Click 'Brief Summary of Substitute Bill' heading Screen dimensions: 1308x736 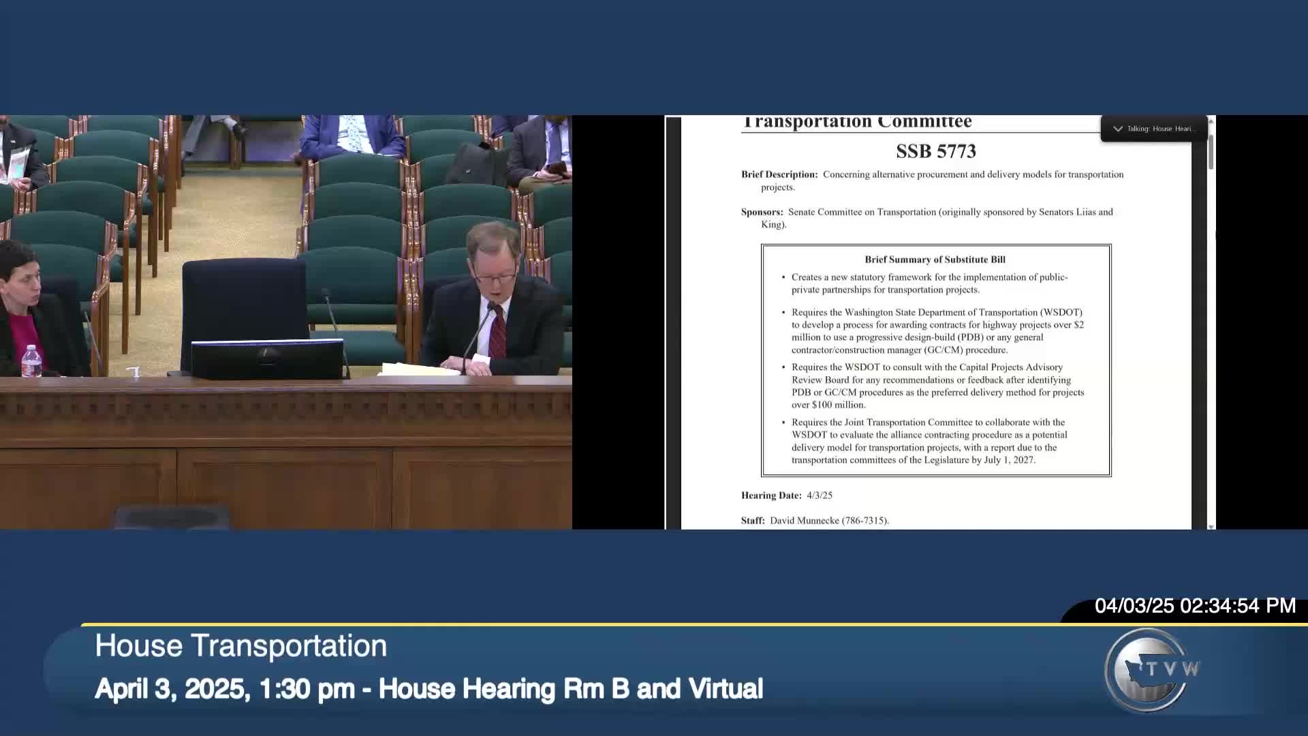click(935, 260)
